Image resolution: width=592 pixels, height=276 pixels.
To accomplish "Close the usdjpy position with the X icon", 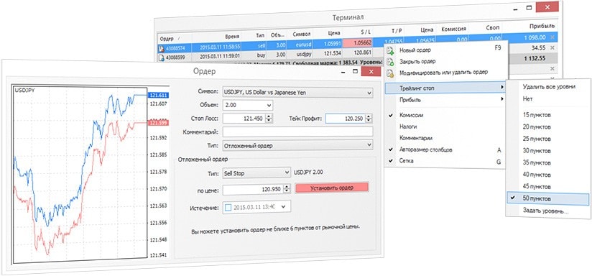I will point(552,47).
